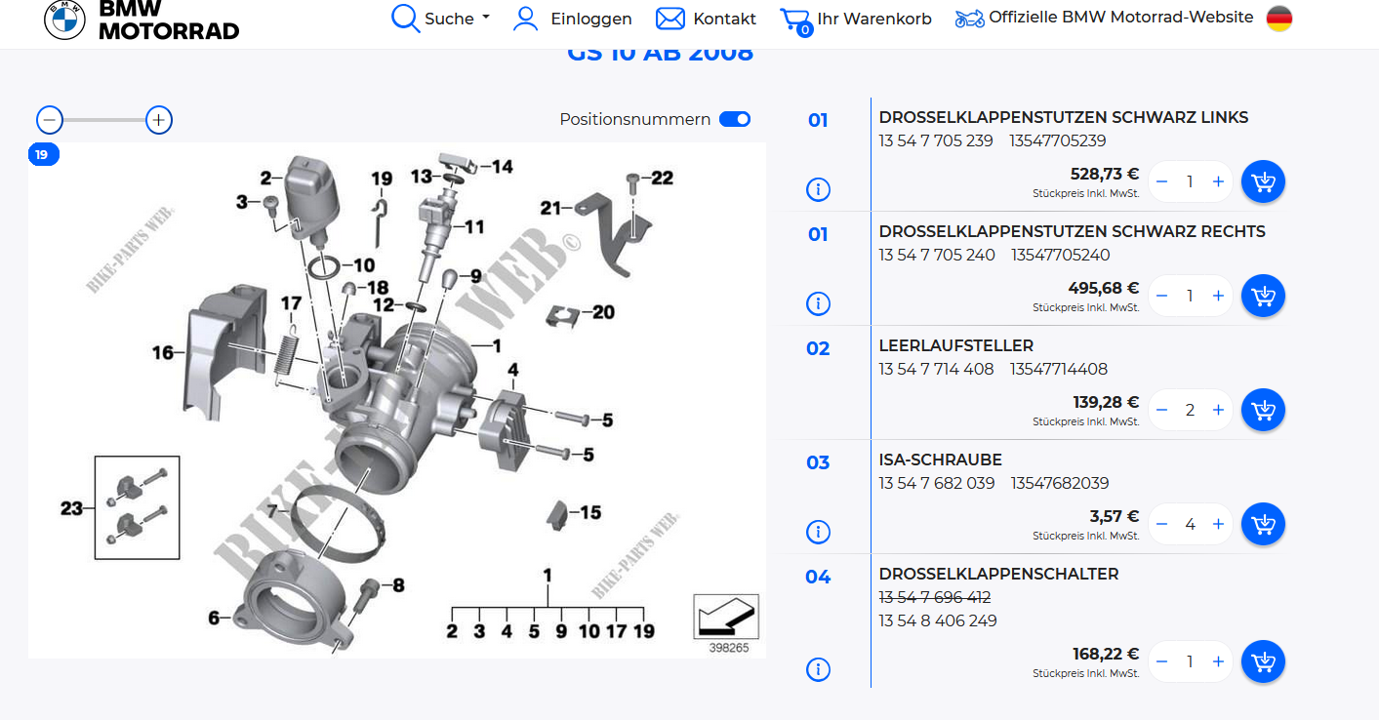Click position label 6 in diagram
Image resolution: width=1379 pixels, height=720 pixels.
(213, 617)
